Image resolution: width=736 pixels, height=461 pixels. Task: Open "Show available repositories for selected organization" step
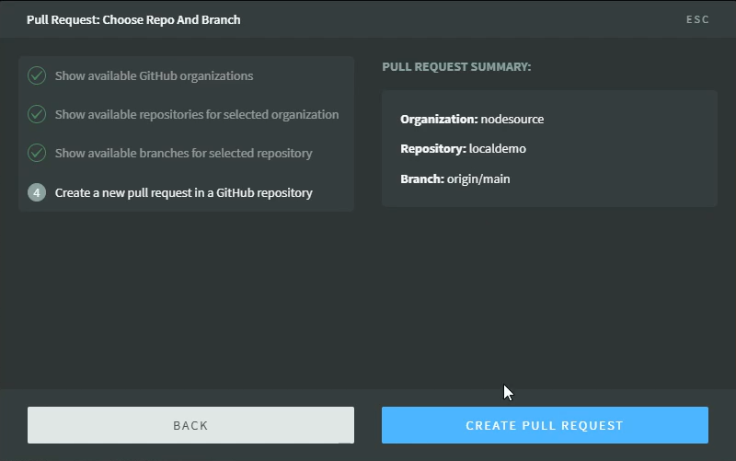click(x=196, y=115)
